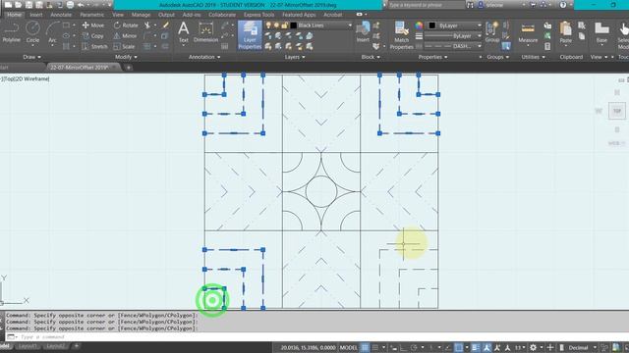Screen dimensions: 629x353
Task: Open the ByLayer object color dropdown
Action: [x=453, y=25]
